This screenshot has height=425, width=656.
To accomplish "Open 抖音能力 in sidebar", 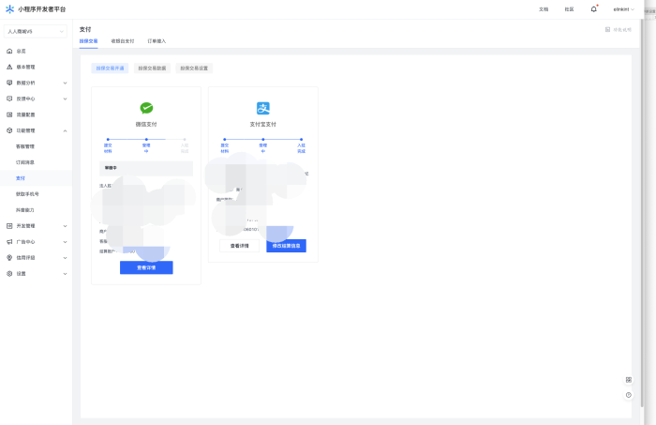I will coord(25,210).
